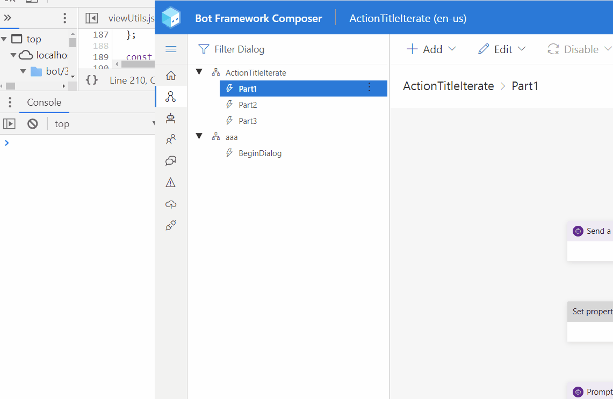Open the Notifications warning triangle icon

pos(170,182)
